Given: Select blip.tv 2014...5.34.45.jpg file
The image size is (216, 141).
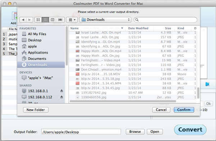Looking at the screenshot, I should click(x=132, y=88).
